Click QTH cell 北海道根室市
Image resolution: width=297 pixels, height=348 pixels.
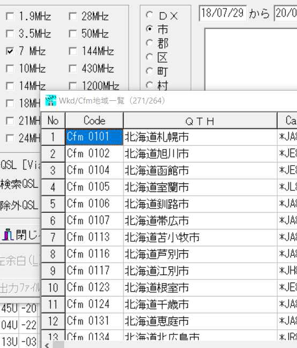click(x=200, y=288)
